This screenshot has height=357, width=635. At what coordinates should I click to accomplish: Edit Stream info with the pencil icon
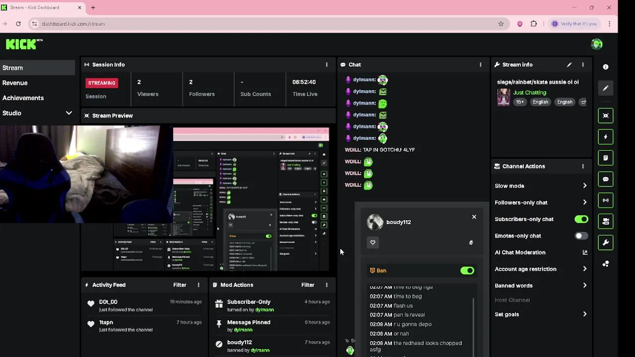pyautogui.click(x=569, y=64)
